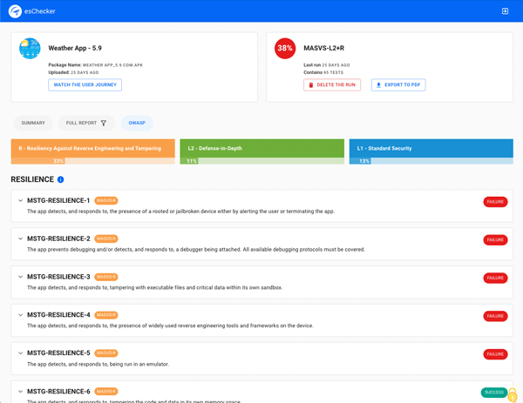
Task: Click the MSTG-RESILIENCE-2 title
Action: [58, 238]
